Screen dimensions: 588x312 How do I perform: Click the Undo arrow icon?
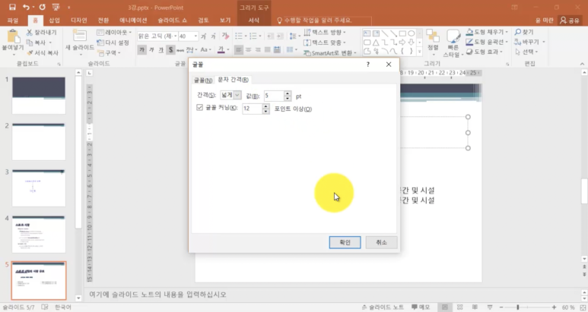tap(26, 7)
